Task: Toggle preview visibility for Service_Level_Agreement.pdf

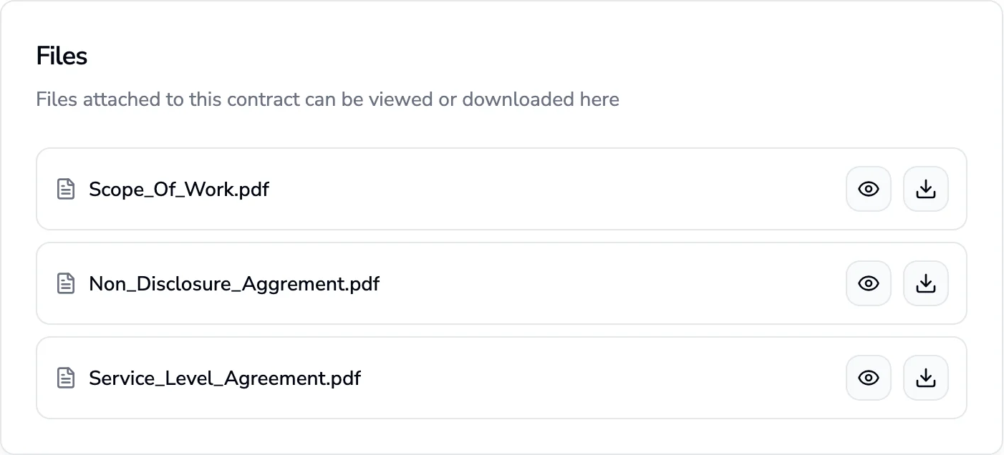Action: [868, 378]
